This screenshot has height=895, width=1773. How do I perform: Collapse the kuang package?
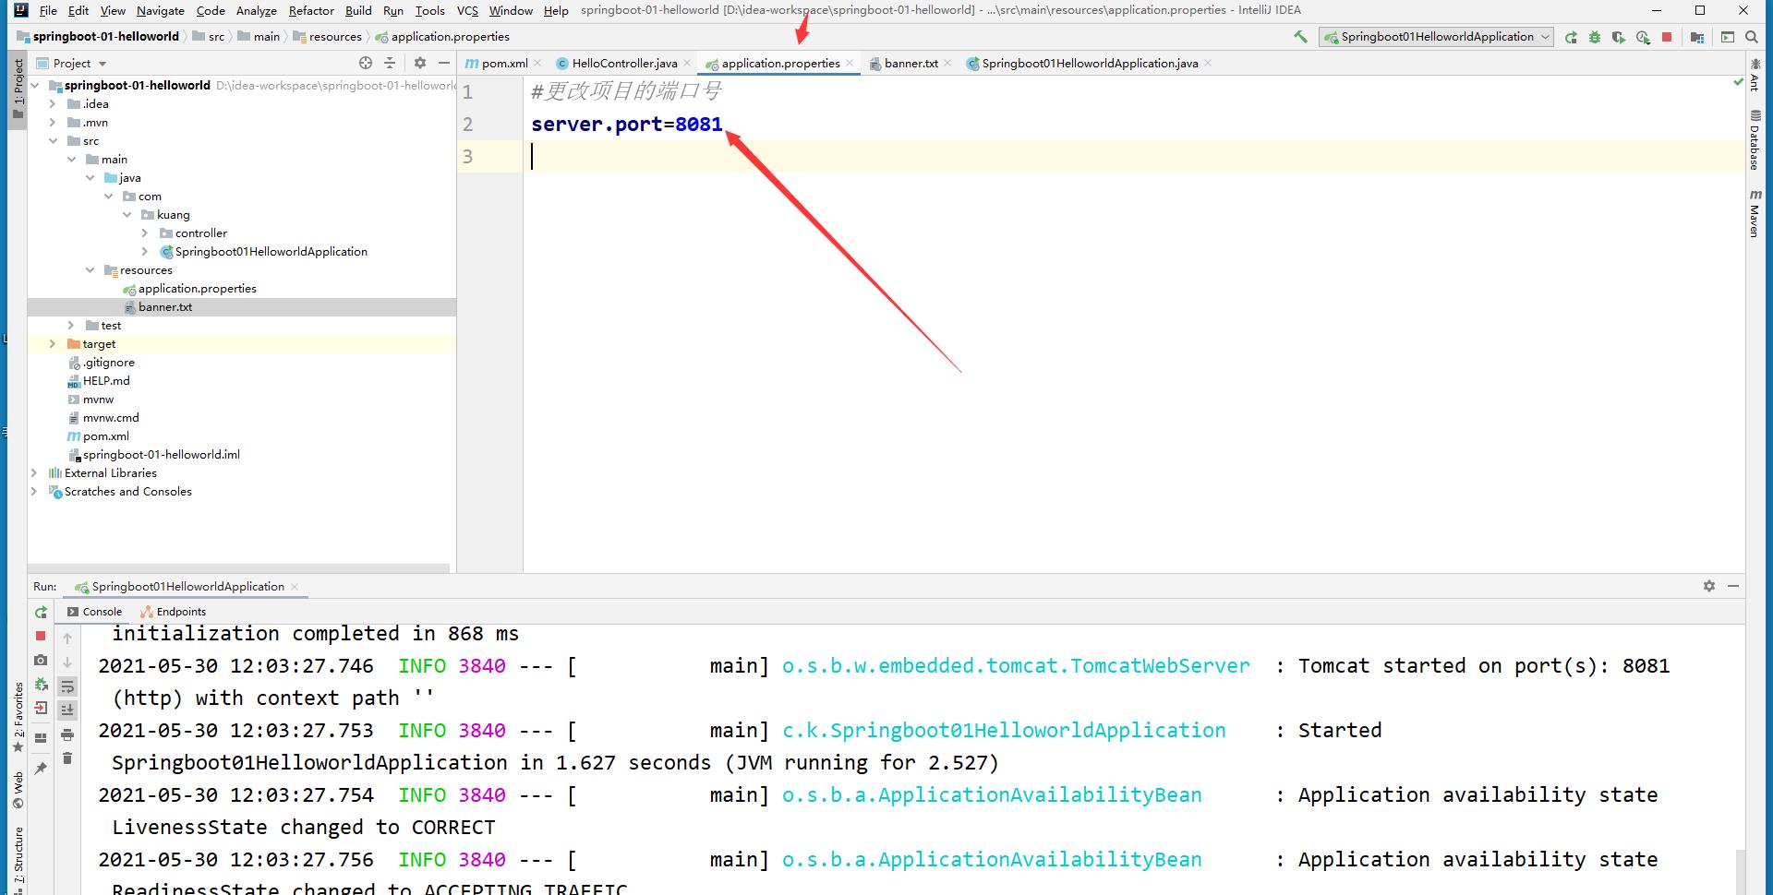click(127, 215)
